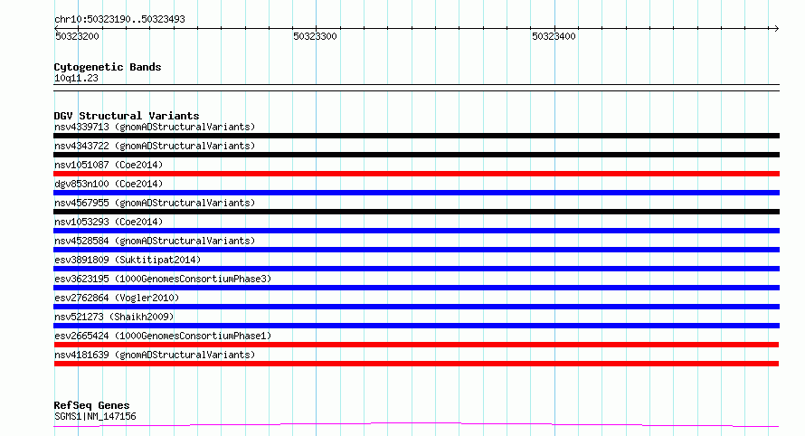Click the ruler's right arrow end
Image resolution: width=805 pixels, height=436 pixels.
pos(776,28)
